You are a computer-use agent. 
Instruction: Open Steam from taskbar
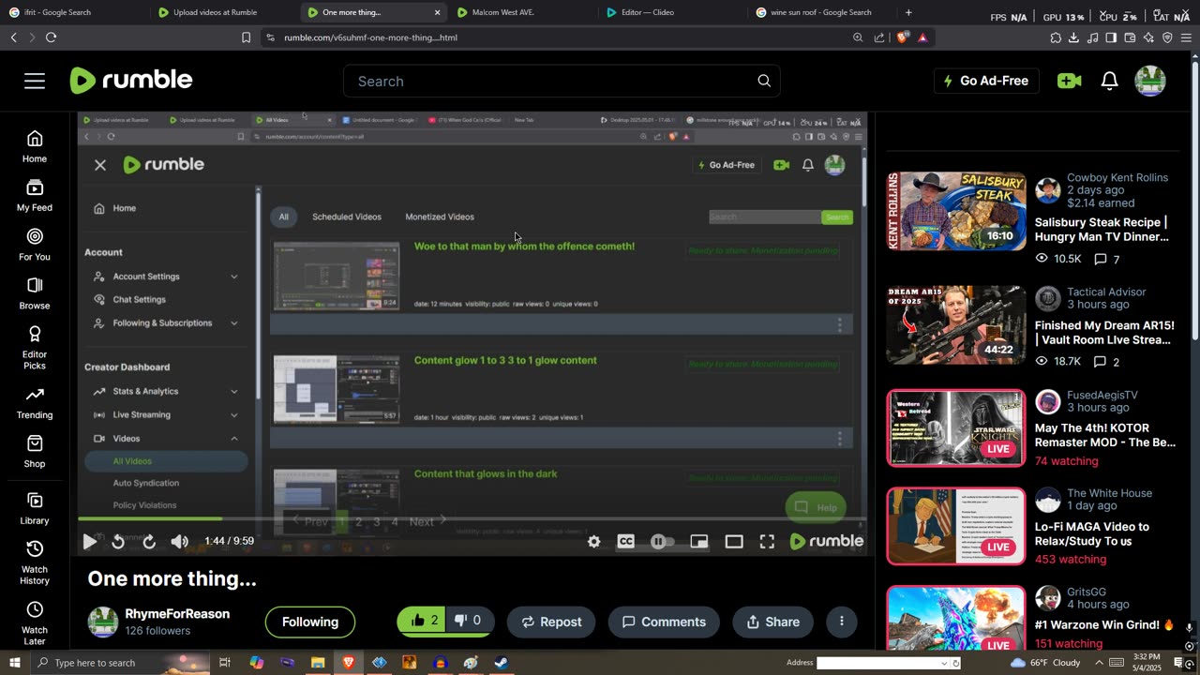(x=502, y=663)
